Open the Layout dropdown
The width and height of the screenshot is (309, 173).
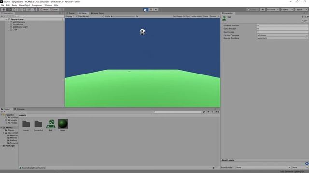point(301,9)
